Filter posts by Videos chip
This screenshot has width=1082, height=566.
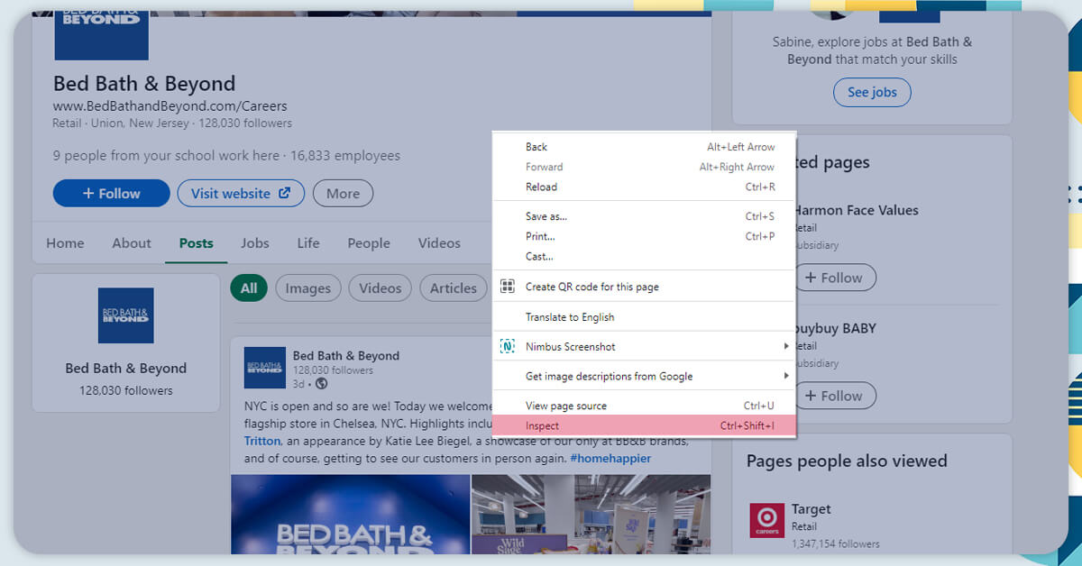pos(381,288)
